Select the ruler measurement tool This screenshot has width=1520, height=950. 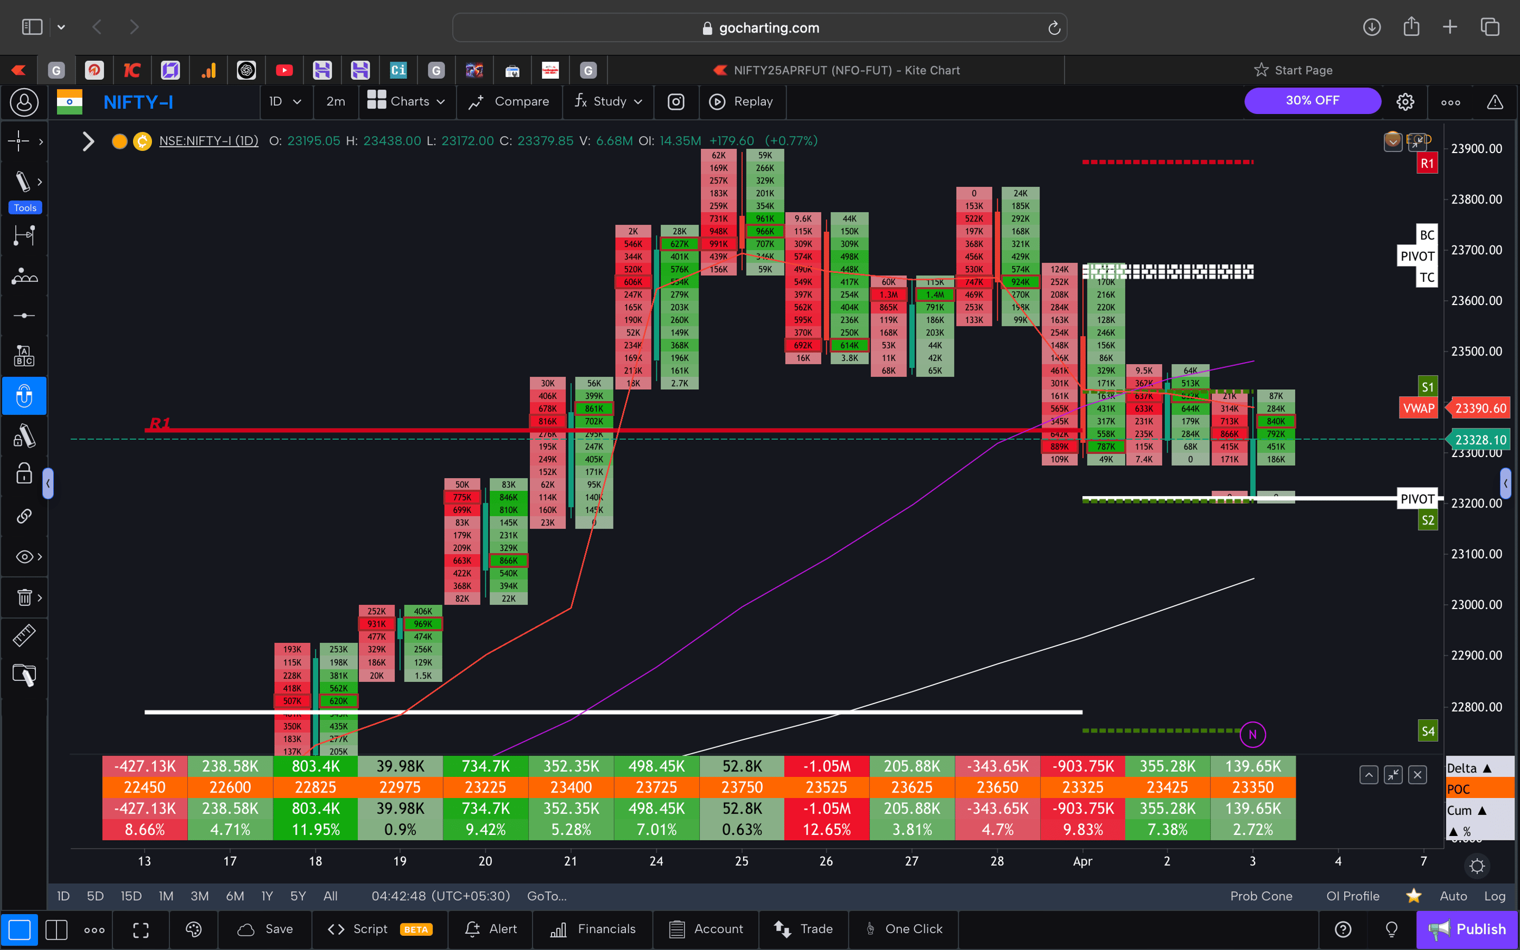24,635
